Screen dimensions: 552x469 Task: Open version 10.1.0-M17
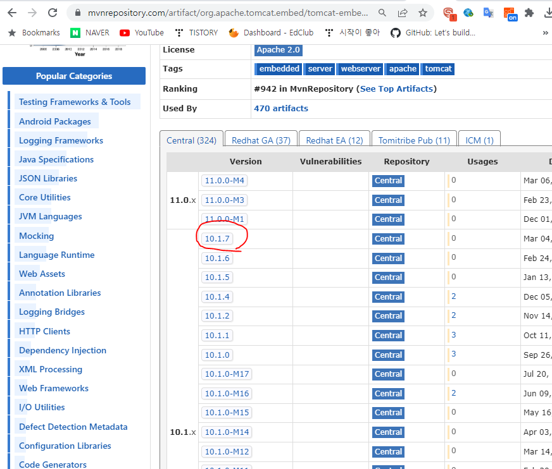pos(227,374)
